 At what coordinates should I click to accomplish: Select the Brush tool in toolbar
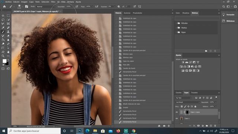(x=3, y=32)
